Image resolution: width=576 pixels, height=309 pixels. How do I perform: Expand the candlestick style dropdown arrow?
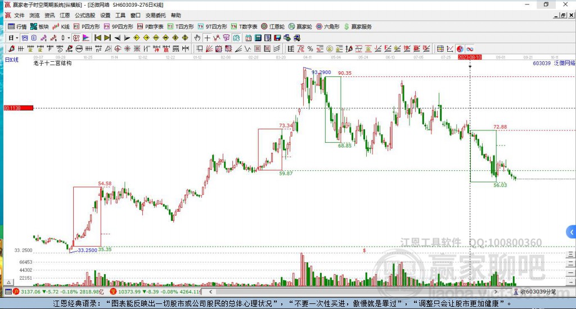[68, 38]
